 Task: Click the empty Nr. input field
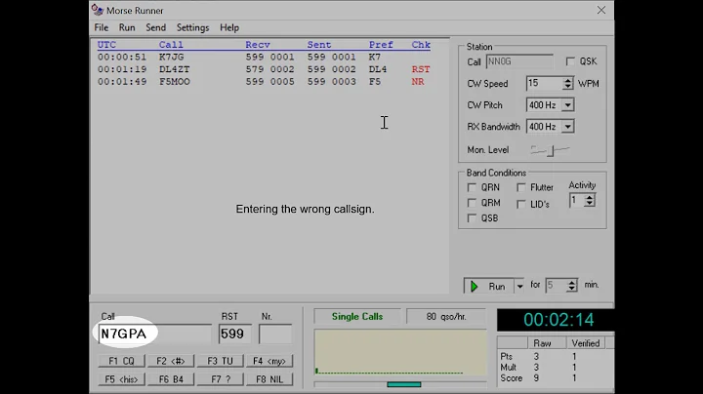[x=275, y=334]
